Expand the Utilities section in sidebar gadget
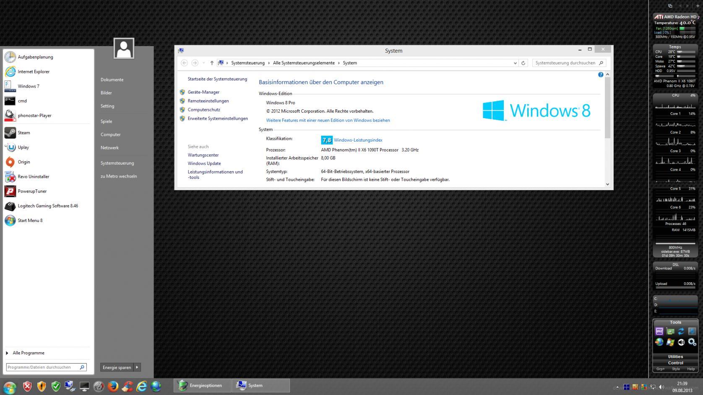This screenshot has height=395, width=703. pyautogui.click(x=675, y=357)
